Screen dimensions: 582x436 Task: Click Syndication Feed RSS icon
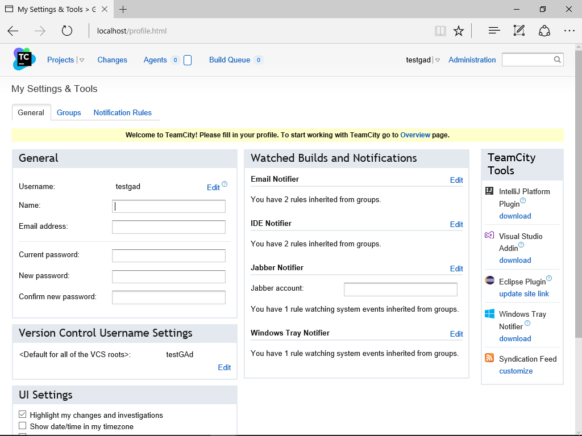(489, 358)
